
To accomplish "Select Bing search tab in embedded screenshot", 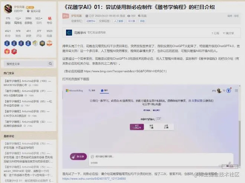I will [x=92, y=90].
